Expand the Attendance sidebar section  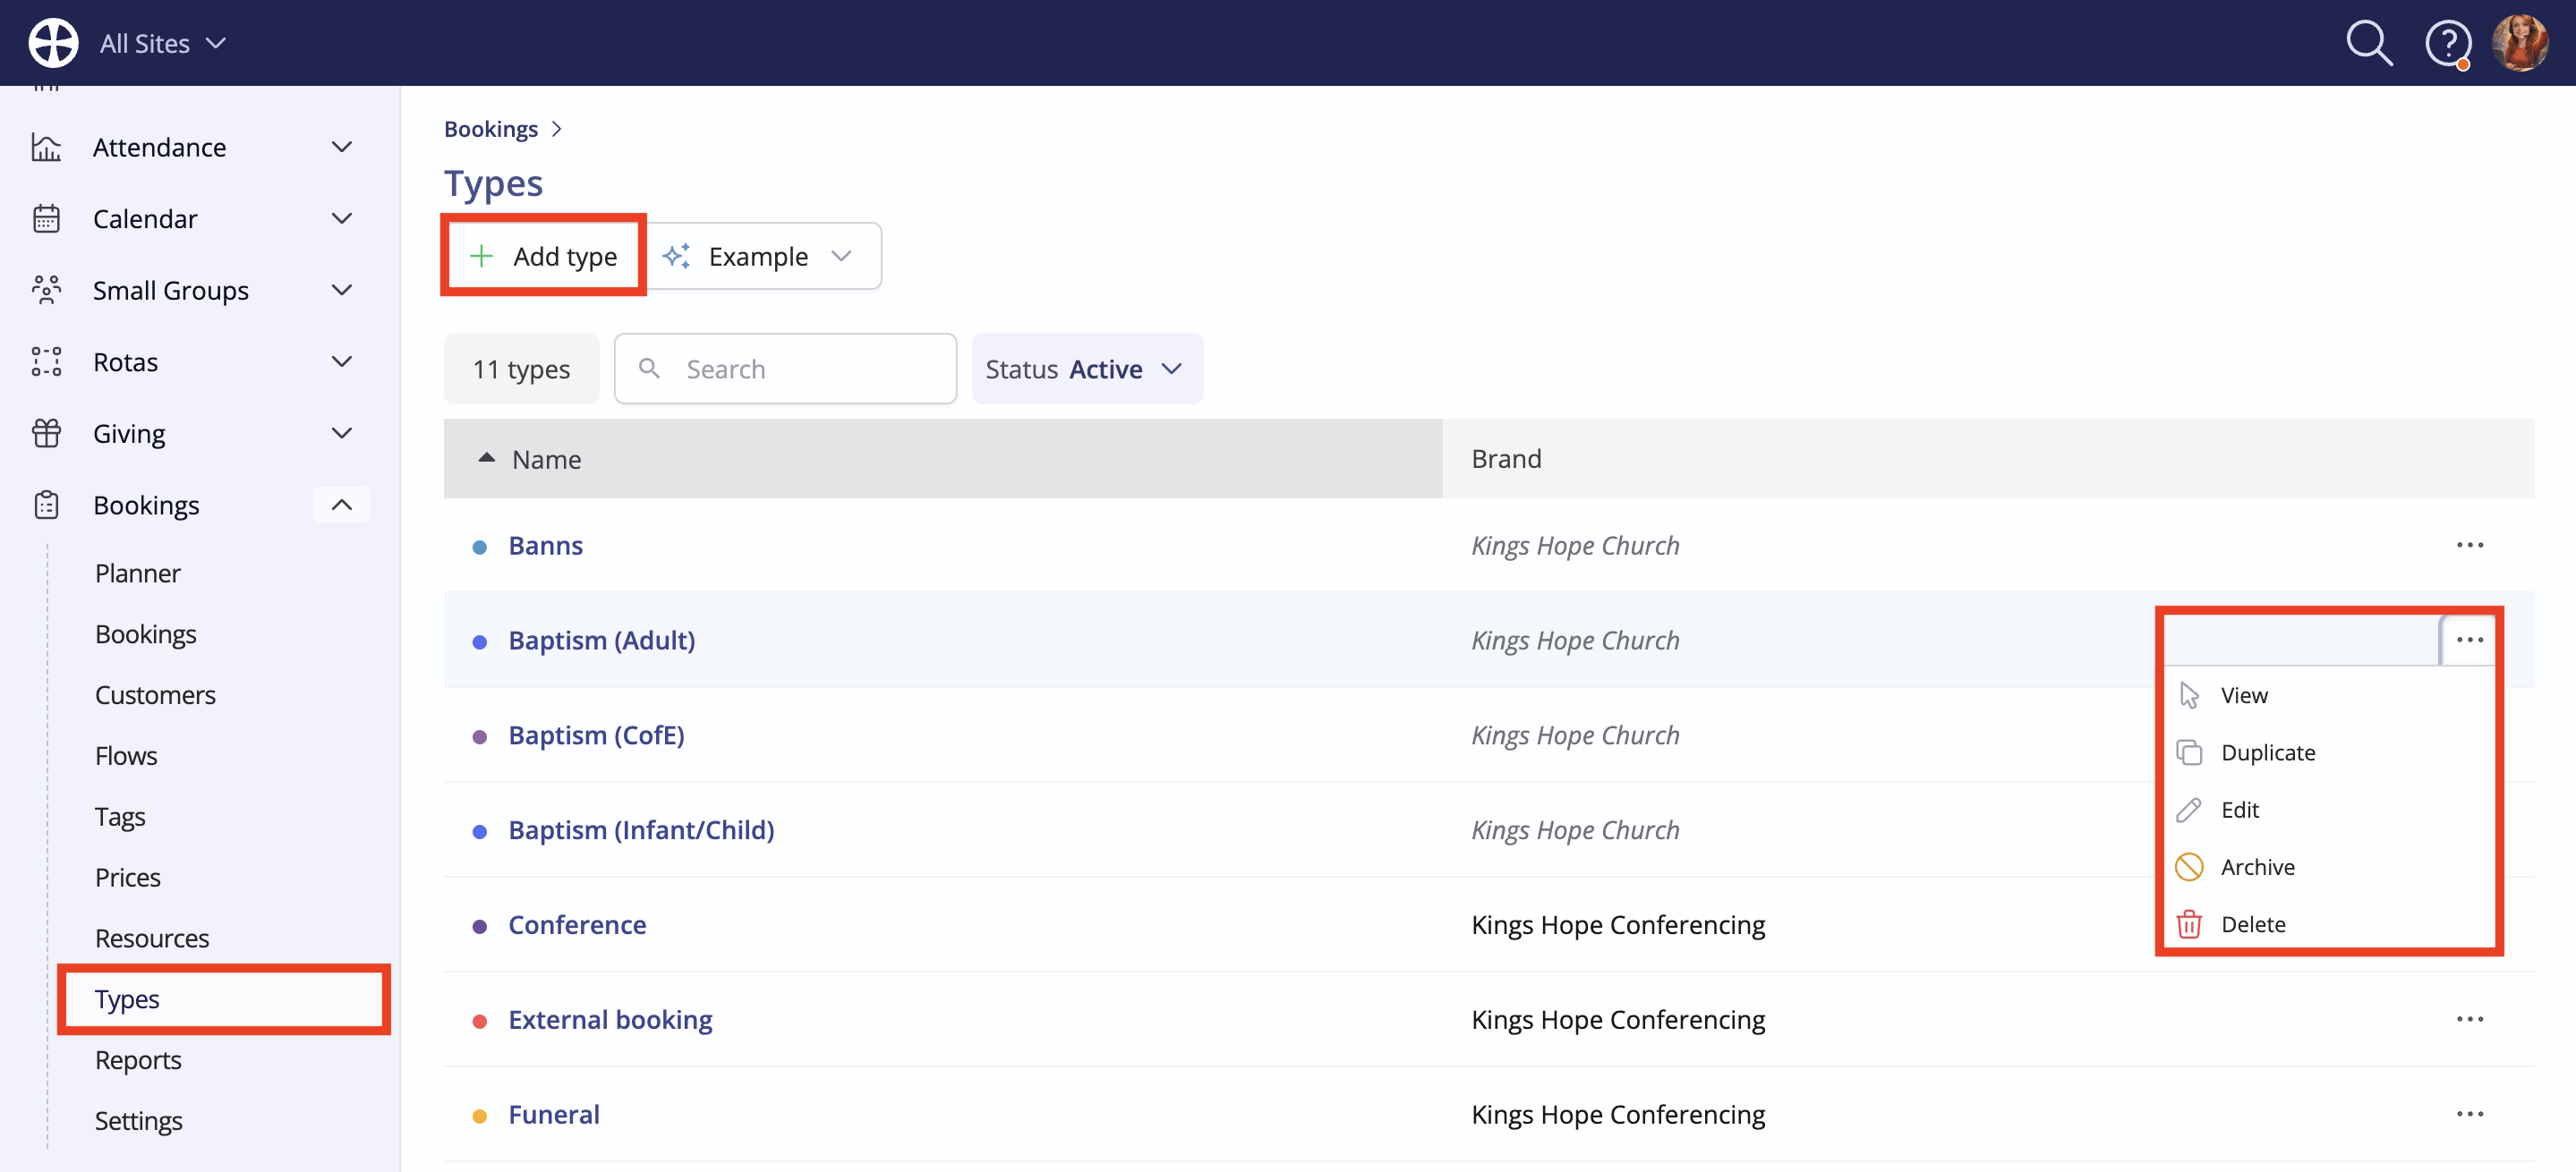341,147
